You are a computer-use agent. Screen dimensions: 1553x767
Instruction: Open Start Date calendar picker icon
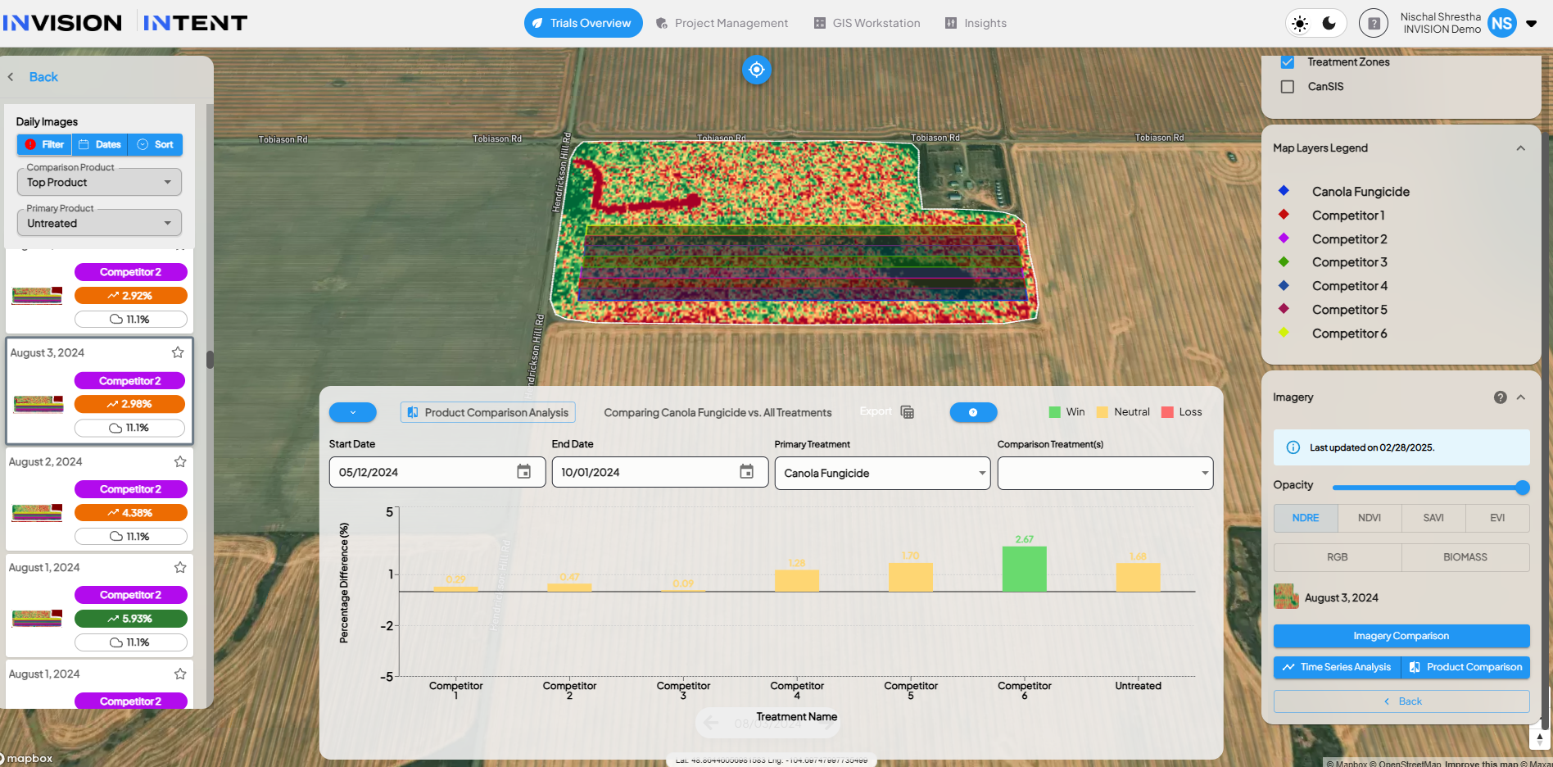(x=524, y=472)
